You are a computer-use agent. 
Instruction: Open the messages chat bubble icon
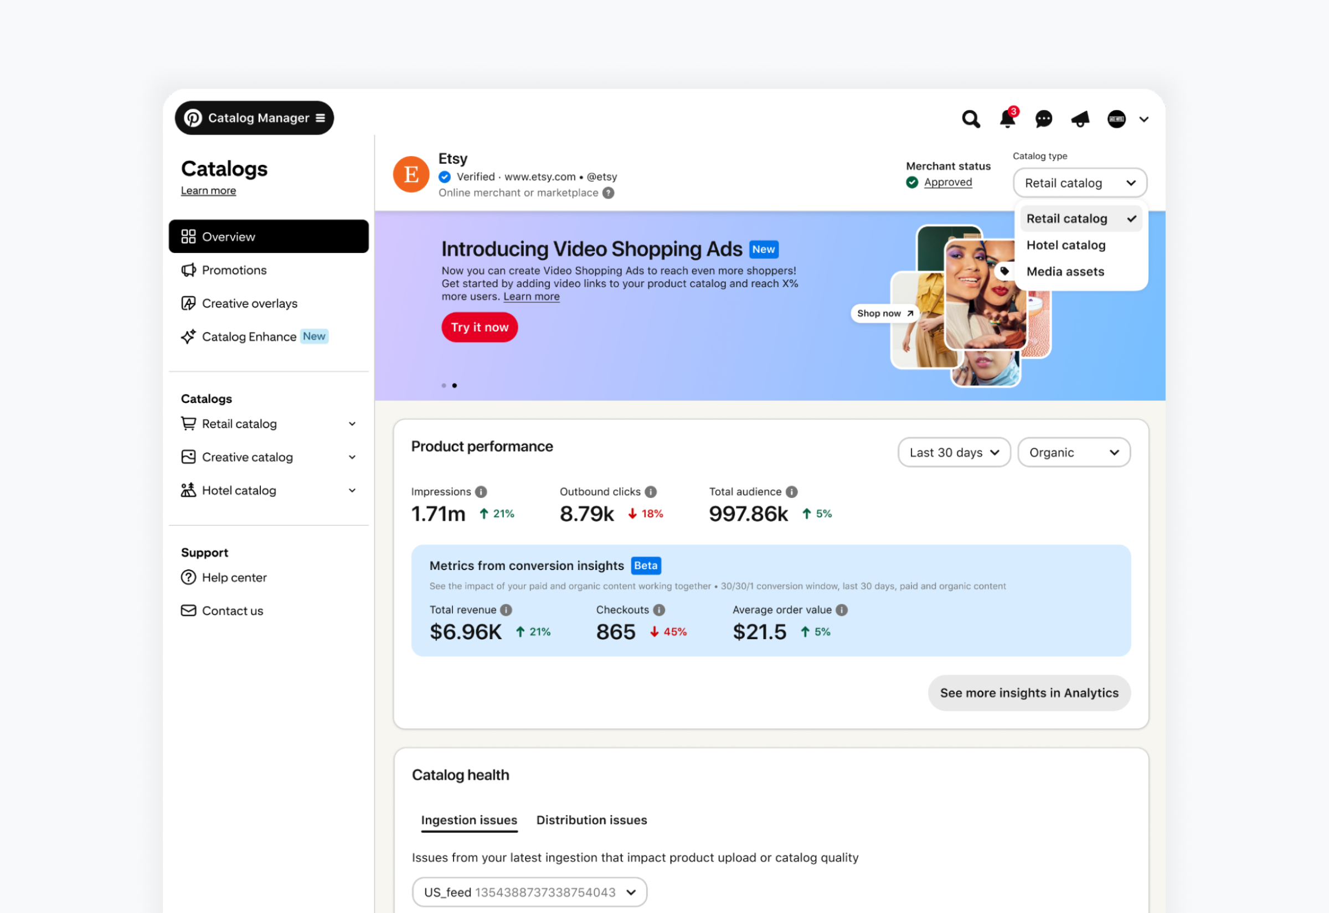(1043, 119)
